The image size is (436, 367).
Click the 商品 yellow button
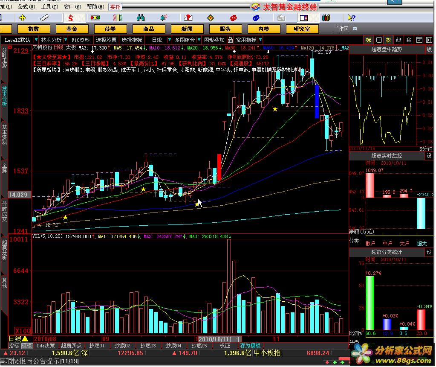149,29
